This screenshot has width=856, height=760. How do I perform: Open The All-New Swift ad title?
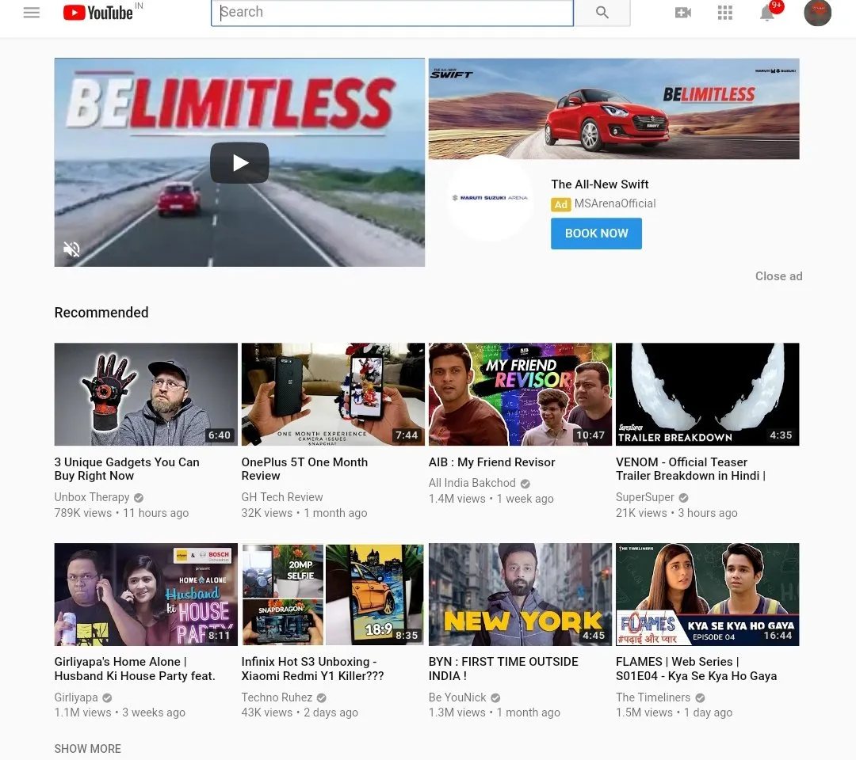[x=599, y=184]
